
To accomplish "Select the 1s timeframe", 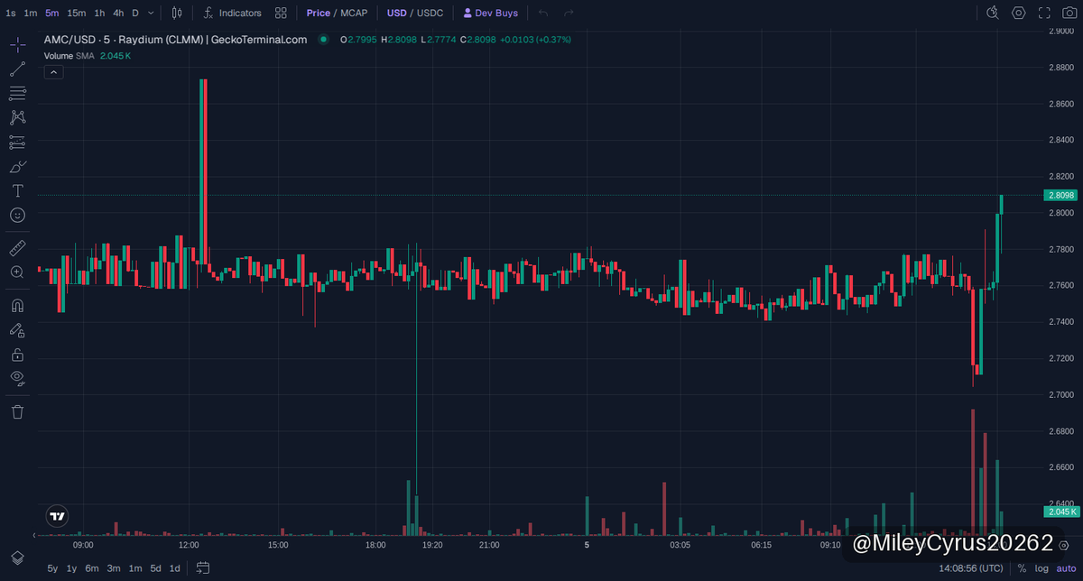I will click(x=11, y=13).
